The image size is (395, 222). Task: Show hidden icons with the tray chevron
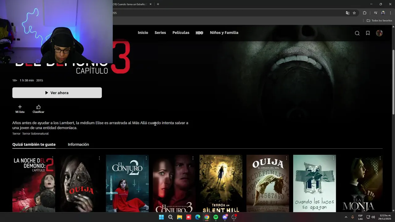(x=346, y=217)
